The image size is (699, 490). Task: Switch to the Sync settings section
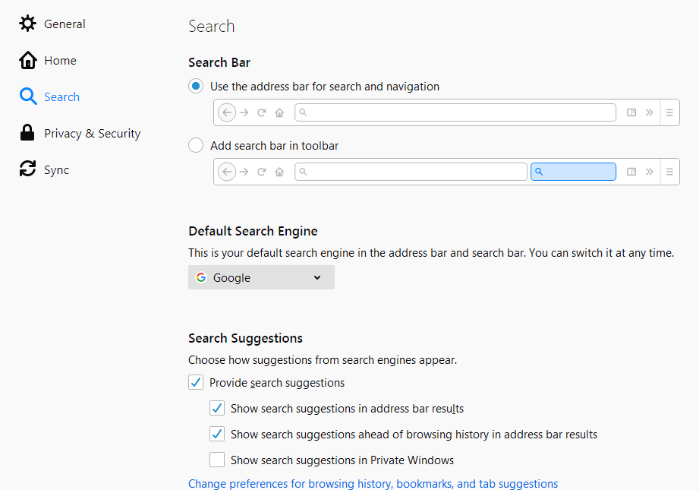(57, 169)
